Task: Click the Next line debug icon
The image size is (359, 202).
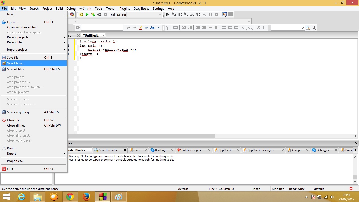Action: tap(180, 14)
